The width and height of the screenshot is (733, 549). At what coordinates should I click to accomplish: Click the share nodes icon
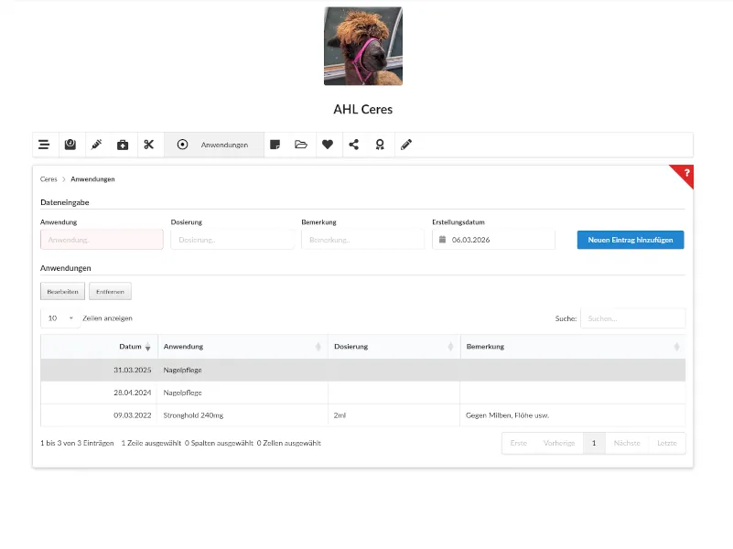(x=354, y=145)
